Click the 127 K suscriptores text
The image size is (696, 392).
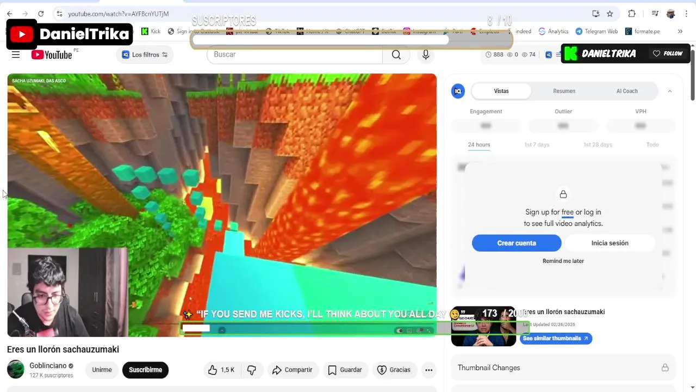(x=51, y=375)
